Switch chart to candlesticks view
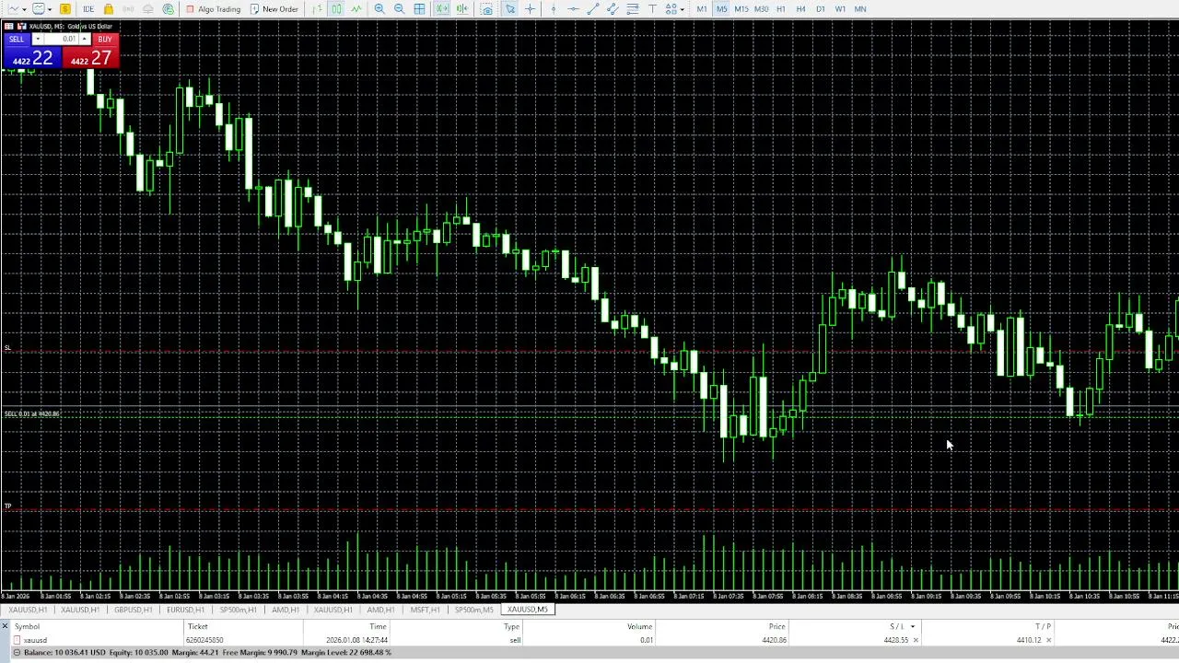Viewport: 1179px width, 663px height. (336, 9)
